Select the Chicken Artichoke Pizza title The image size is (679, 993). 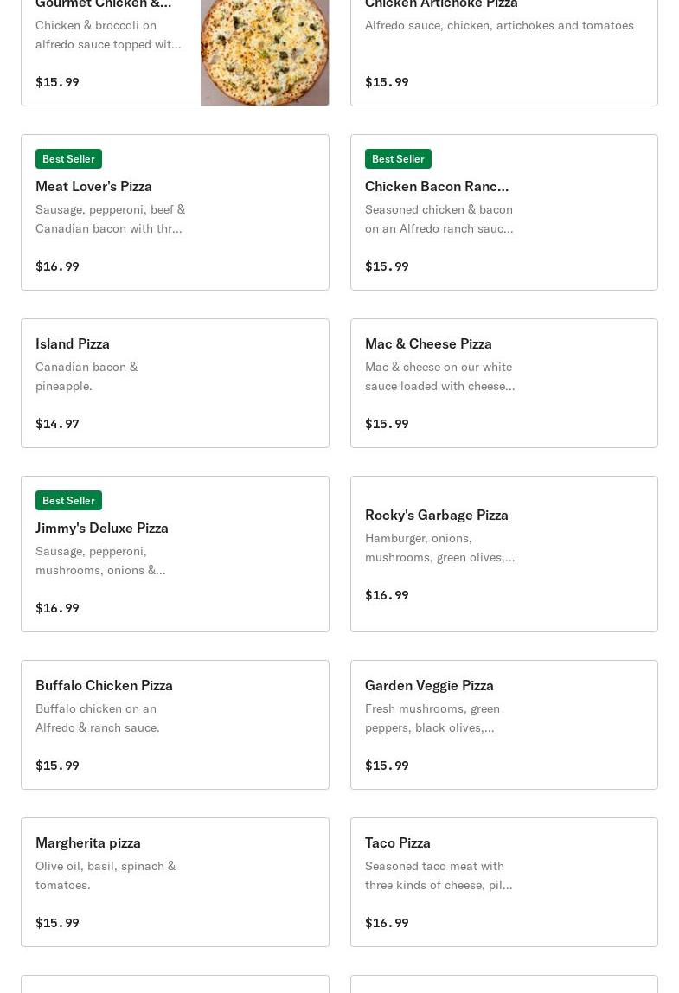[x=441, y=4]
